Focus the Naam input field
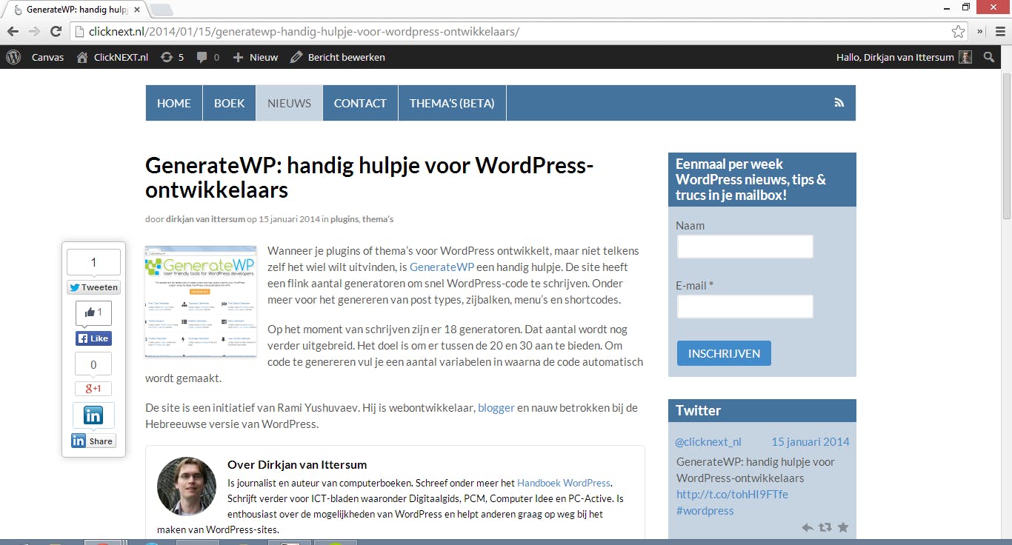1012x545 pixels. tap(745, 247)
